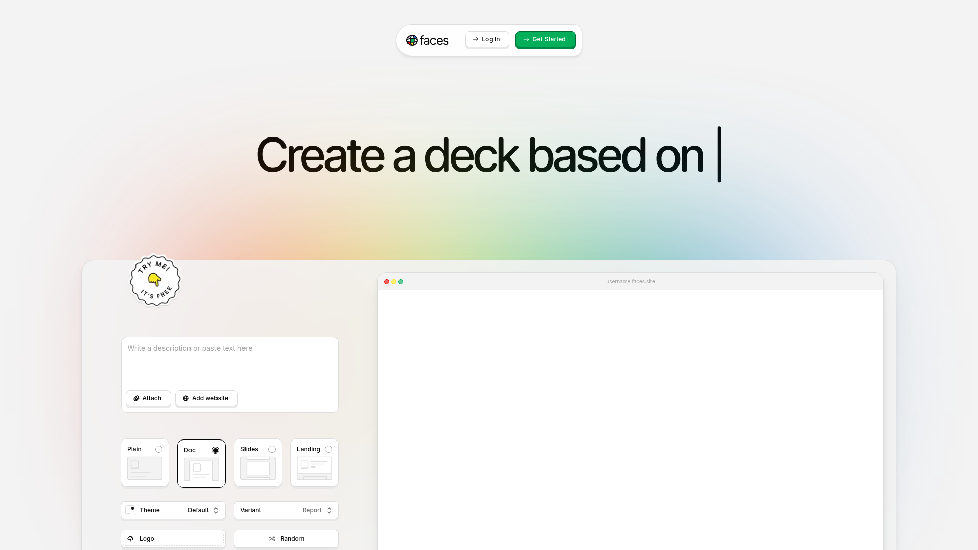
Task: Select the Landing radio button
Action: [x=329, y=449]
